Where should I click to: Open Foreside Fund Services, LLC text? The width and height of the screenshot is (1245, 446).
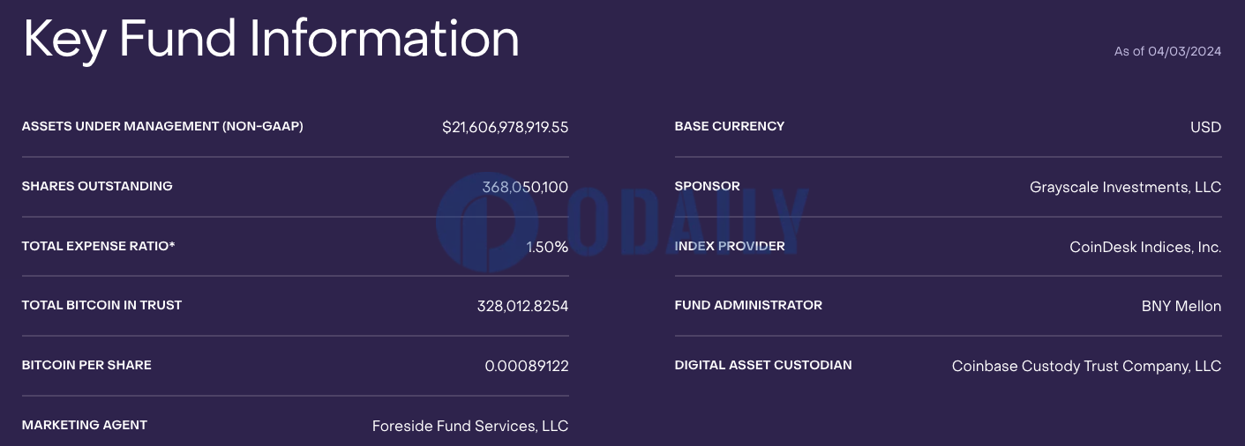click(x=470, y=427)
